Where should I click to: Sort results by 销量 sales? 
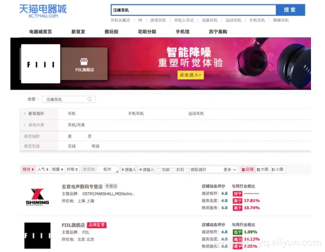coord(57,169)
